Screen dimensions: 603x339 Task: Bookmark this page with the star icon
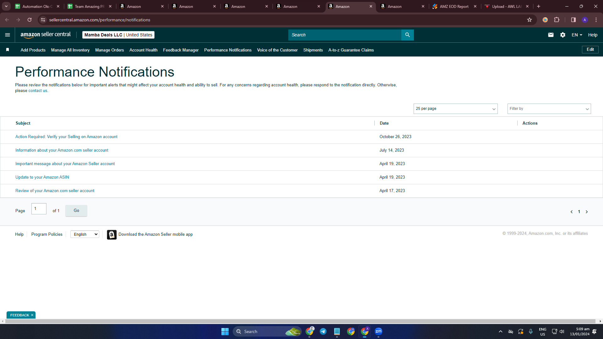point(530,20)
